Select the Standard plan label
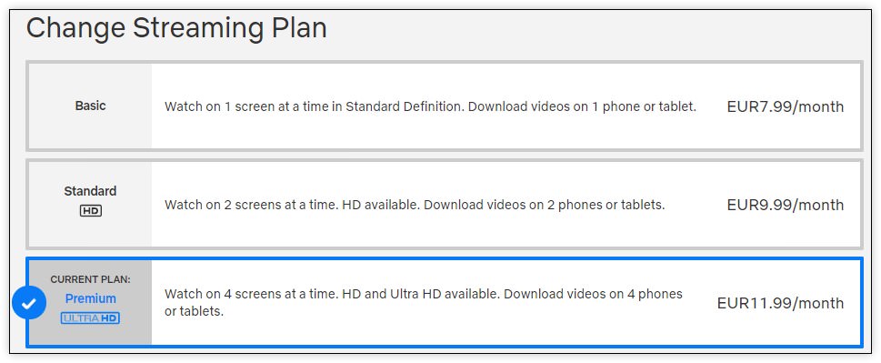This screenshot has width=881, height=363. [x=90, y=191]
